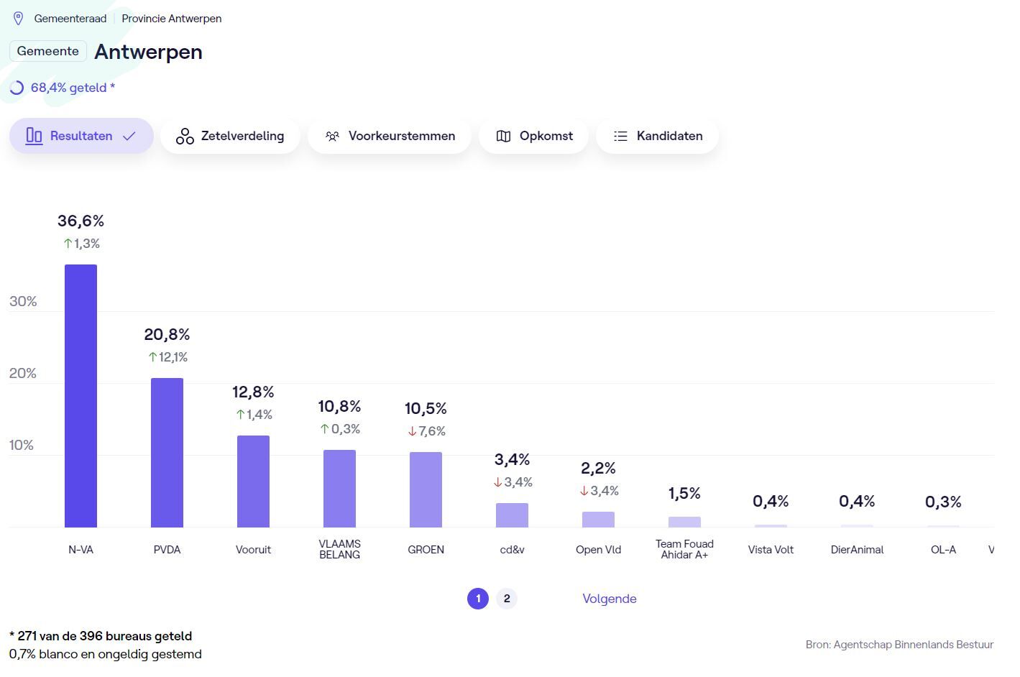Switch to the Kandidaten tab
Image resolution: width=1020 pixels, height=677 pixels.
pyautogui.click(x=657, y=136)
